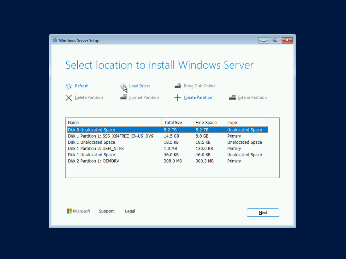This screenshot has height=259, width=346.
Task: Refresh the disk list via Refresh link
Action: (x=82, y=86)
